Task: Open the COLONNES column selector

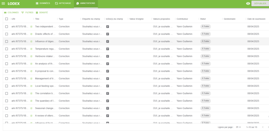Action: coord(11,13)
